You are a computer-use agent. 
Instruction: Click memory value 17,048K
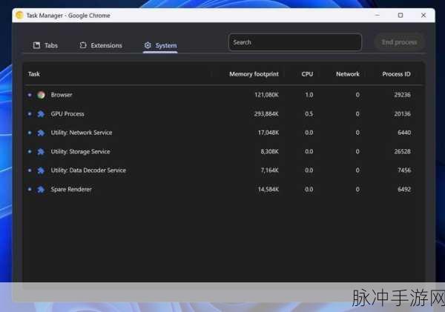(268, 133)
